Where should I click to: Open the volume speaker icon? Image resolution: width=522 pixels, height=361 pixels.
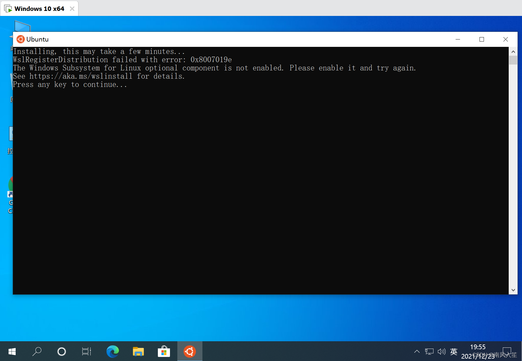(441, 351)
